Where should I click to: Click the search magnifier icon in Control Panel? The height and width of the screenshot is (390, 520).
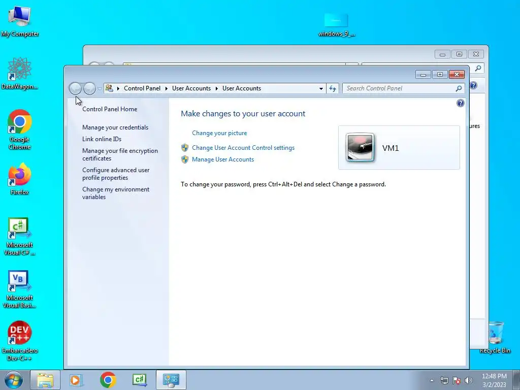[459, 88]
